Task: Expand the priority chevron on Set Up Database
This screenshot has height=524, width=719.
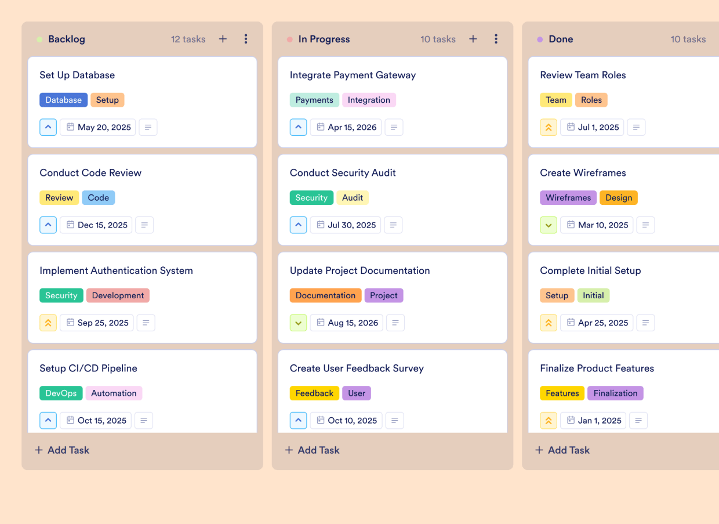Action: (x=48, y=127)
